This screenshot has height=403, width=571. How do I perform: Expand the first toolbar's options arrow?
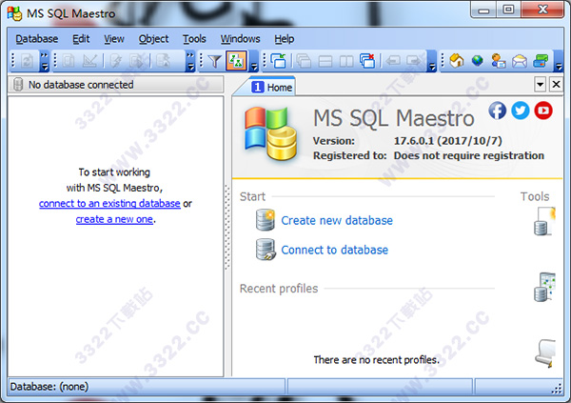tap(44, 61)
